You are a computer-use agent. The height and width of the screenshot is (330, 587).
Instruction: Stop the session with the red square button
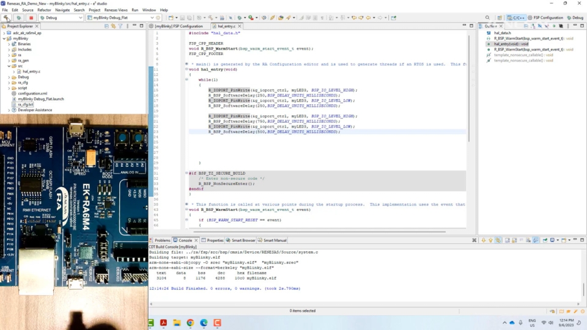(31, 18)
